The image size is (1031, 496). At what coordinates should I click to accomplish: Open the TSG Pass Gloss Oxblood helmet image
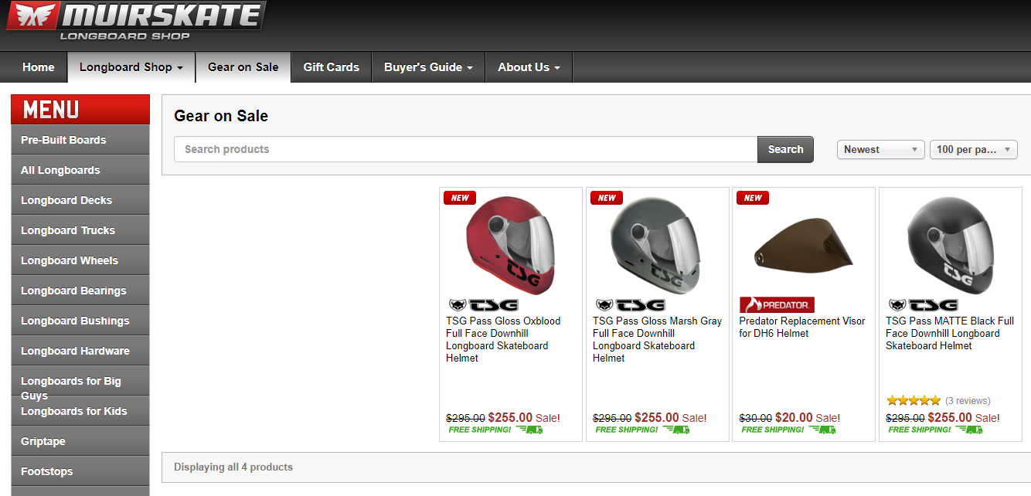pos(510,243)
